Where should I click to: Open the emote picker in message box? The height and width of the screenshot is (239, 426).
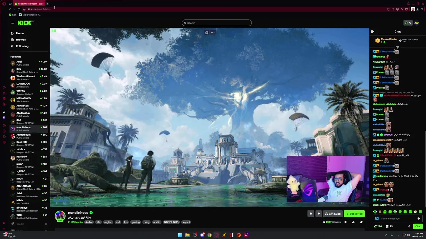tap(419, 219)
